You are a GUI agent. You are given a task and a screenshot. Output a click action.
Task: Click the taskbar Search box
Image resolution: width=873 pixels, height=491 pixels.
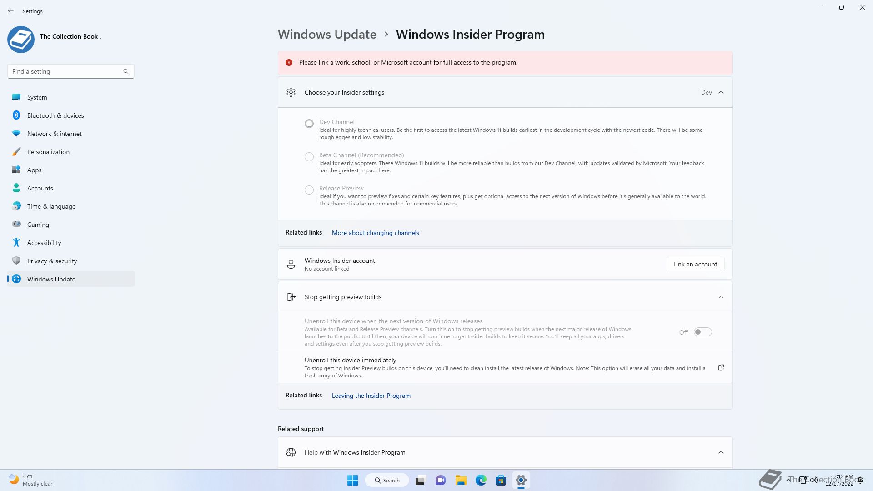coord(387,480)
